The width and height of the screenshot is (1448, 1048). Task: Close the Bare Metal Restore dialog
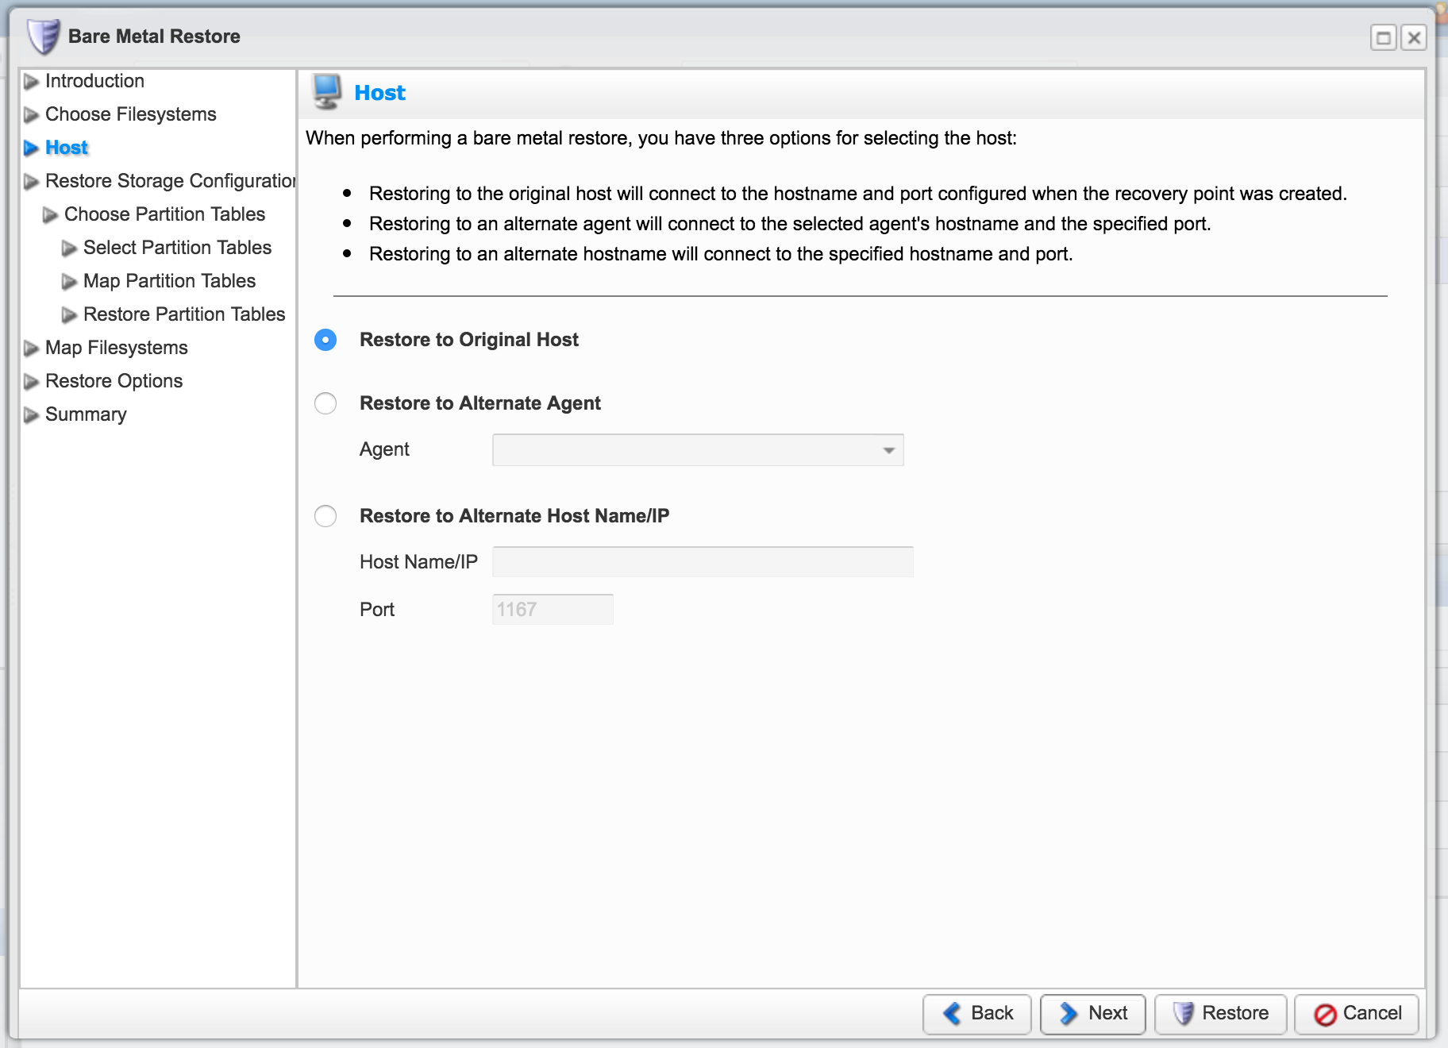[x=1414, y=37]
